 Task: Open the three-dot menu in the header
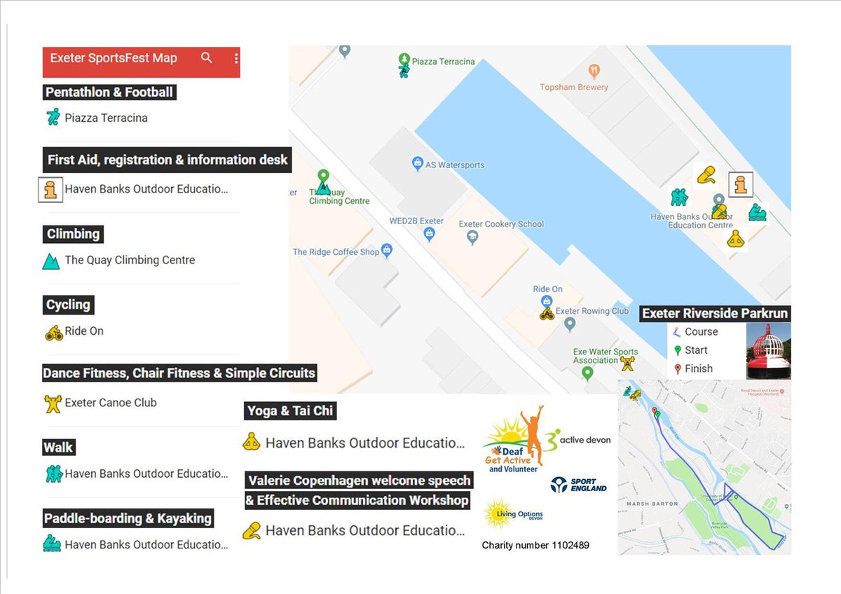(236, 58)
